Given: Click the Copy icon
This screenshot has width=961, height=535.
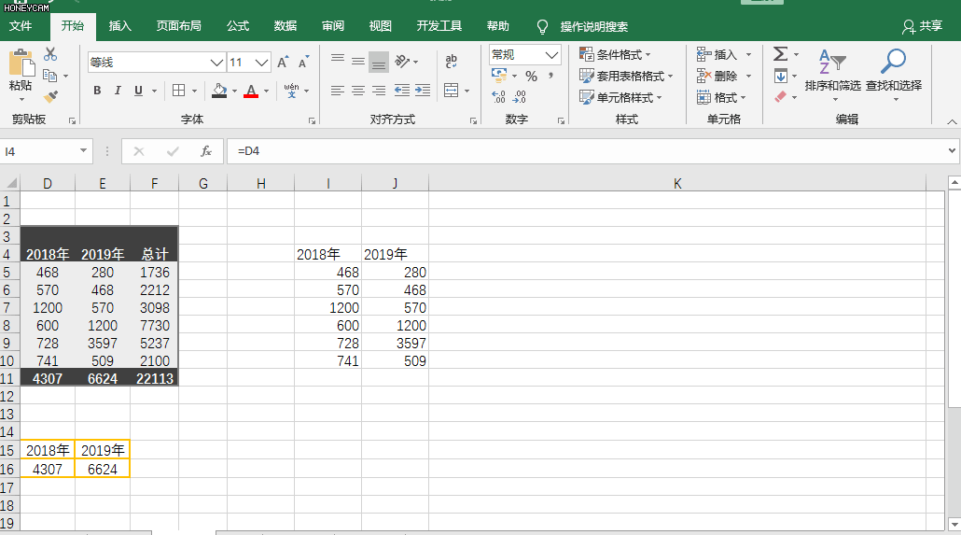Looking at the screenshot, I should [x=50, y=76].
